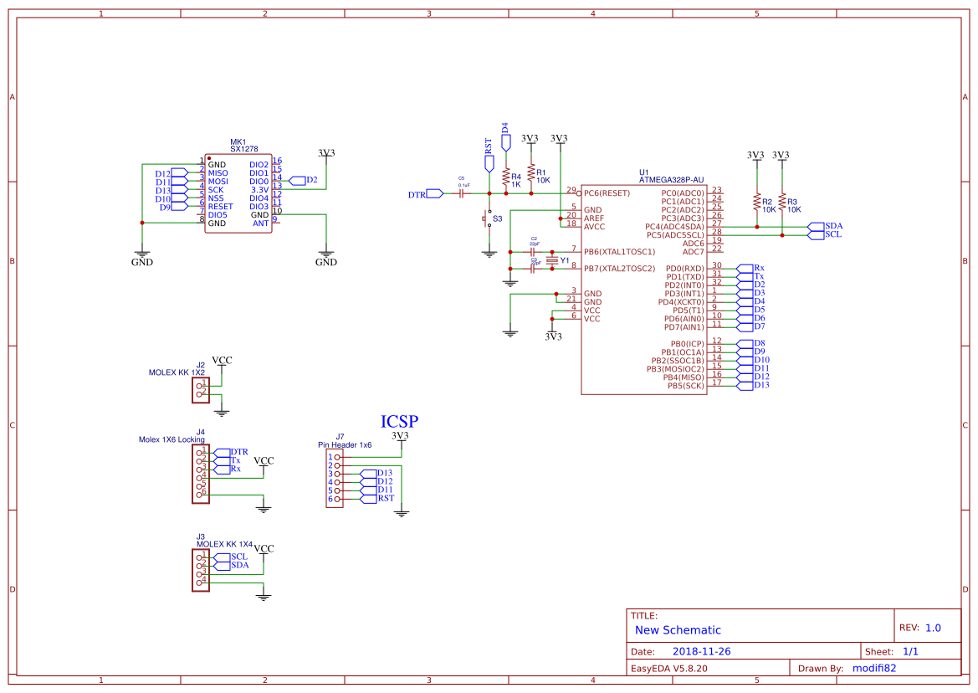
Task: Click drawn-by name modifi82
Action: pos(873,668)
